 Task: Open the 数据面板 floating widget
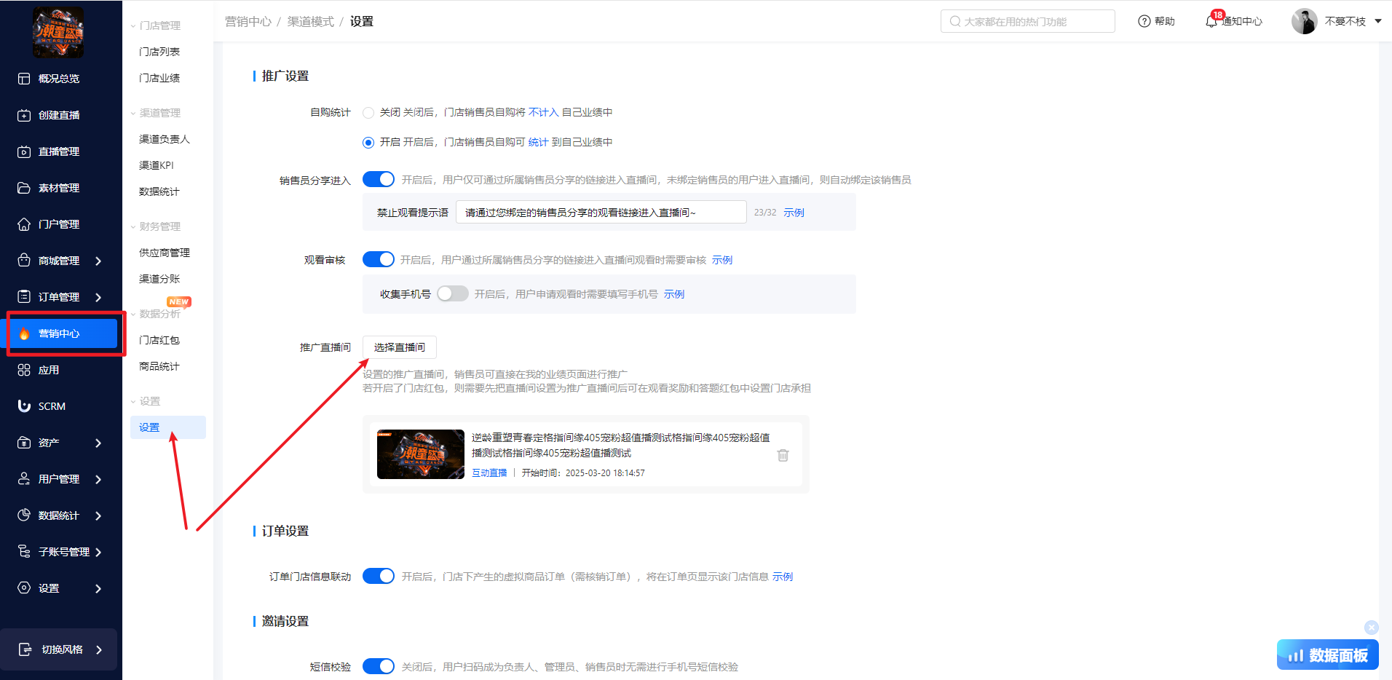(1327, 655)
